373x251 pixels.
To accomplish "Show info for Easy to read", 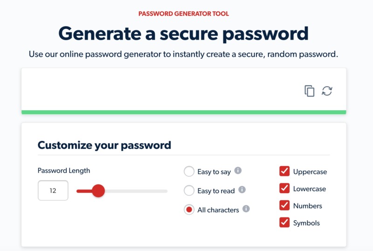I will [x=242, y=190].
